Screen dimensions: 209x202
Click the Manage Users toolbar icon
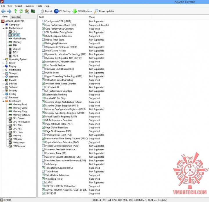[27, 11]
